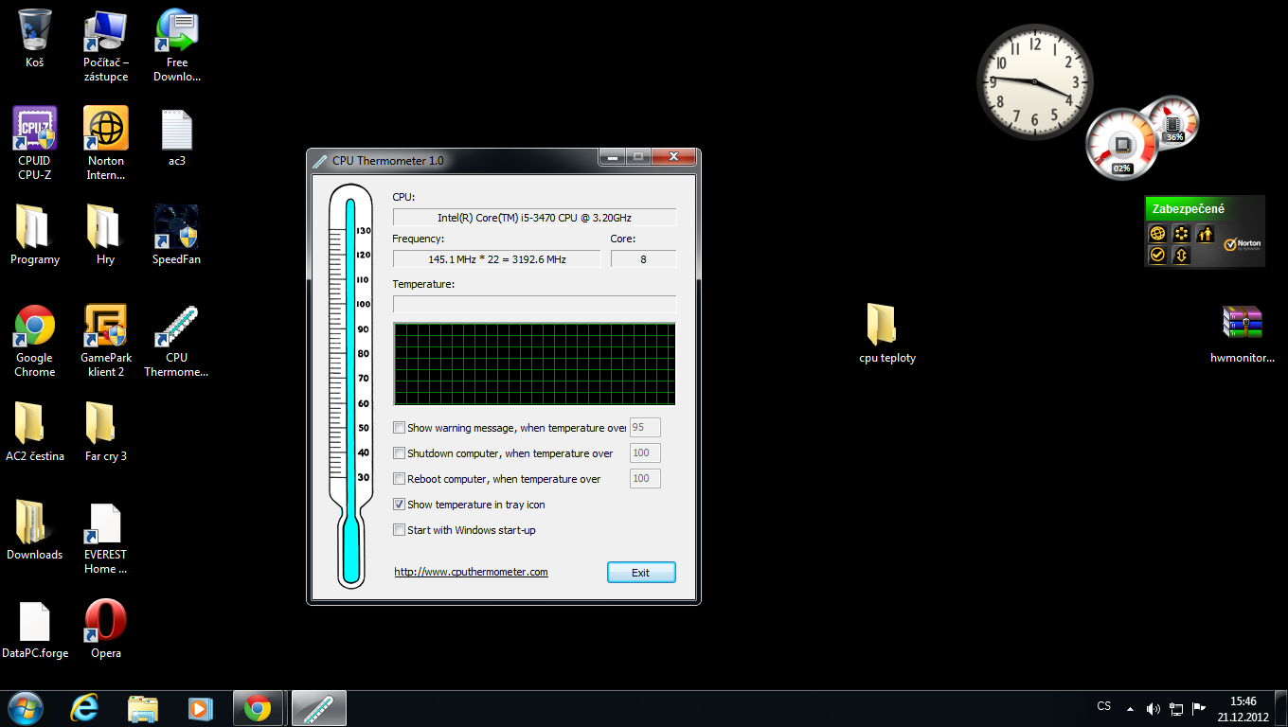Click the Norton dotted-circle icon in the gadget

[x=1181, y=233]
